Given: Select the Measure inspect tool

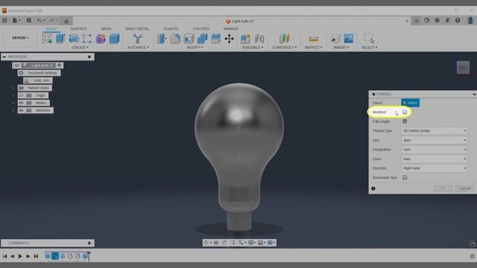Looking at the screenshot, I should (x=313, y=39).
